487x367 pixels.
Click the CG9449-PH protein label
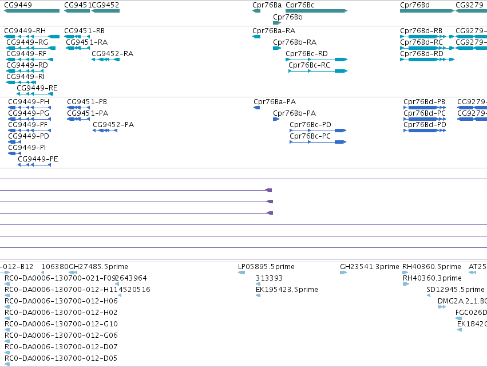29,102
